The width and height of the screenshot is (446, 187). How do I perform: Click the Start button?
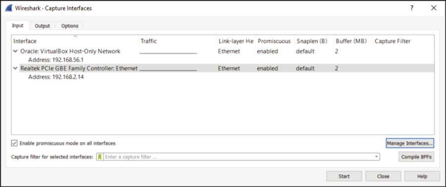pos(344,176)
